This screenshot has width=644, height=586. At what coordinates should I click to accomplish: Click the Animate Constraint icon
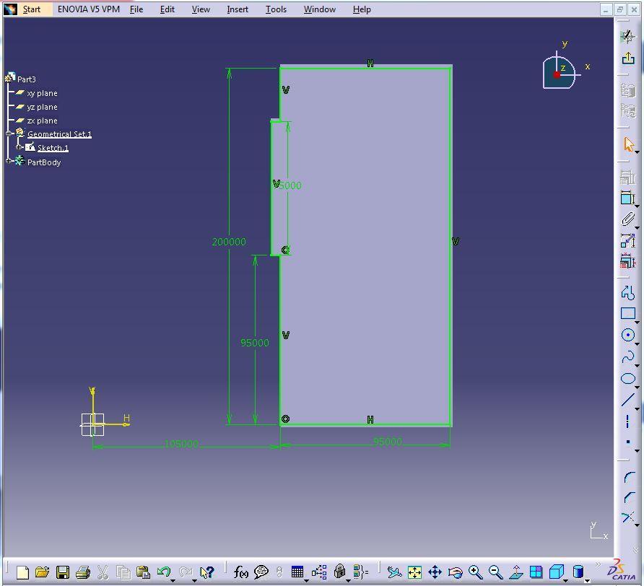(627, 240)
